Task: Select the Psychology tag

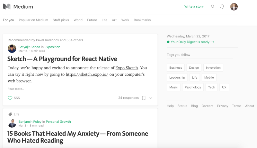Action: pos(193,87)
